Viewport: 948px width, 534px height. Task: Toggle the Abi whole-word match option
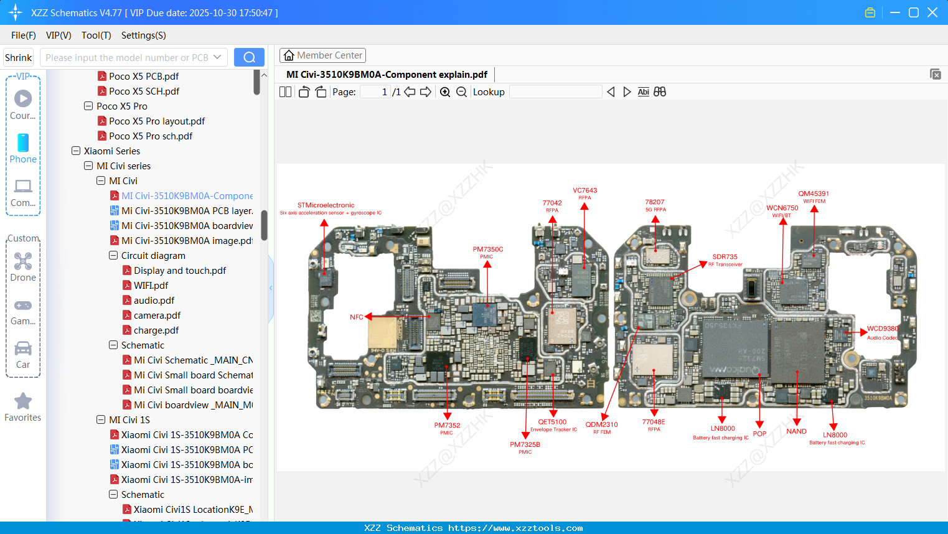[x=644, y=91]
